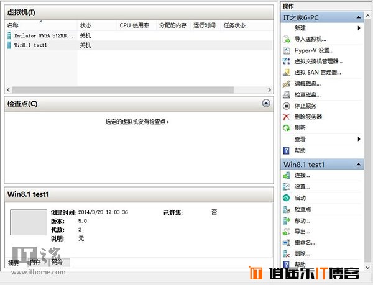Image resolution: width=373 pixels, height=285 pixels.
Task: Click 虚拟交换机管理器... action text
Action: pyautogui.click(x=318, y=61)
